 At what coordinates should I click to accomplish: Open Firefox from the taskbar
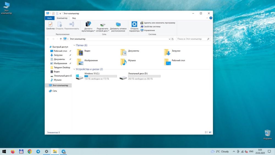point(13,151)
